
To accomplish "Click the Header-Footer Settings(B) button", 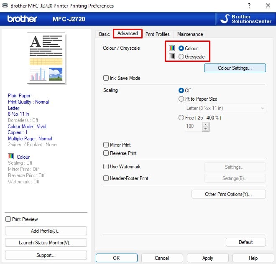I will pyautogui.click(x=235, y=178).
